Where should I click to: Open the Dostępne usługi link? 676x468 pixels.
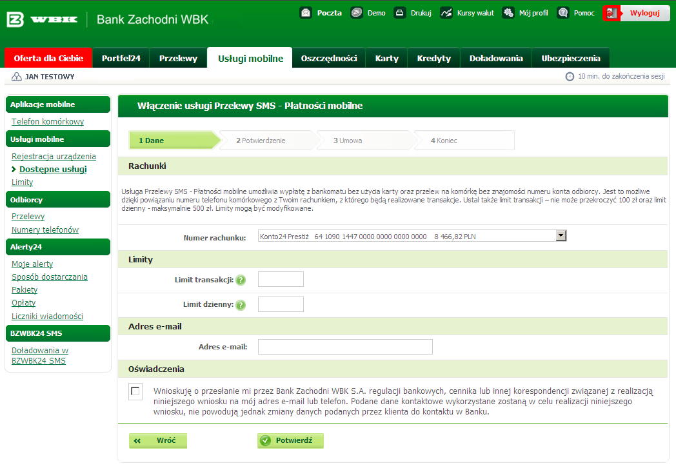click(53, 170)
